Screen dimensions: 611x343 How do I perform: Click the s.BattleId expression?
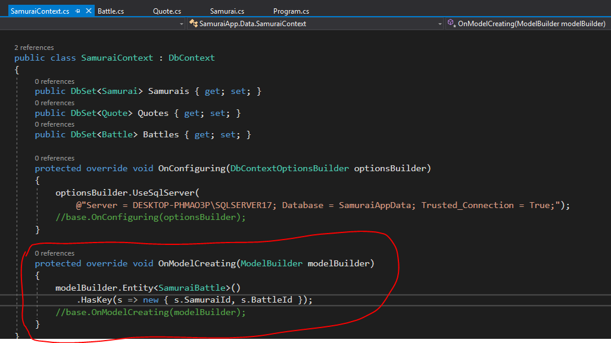pos(267,300)
